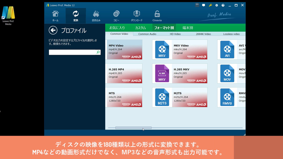Select the MKV Video file icon
The width and height of the screenshot is (283, 159).
[162, 49]
